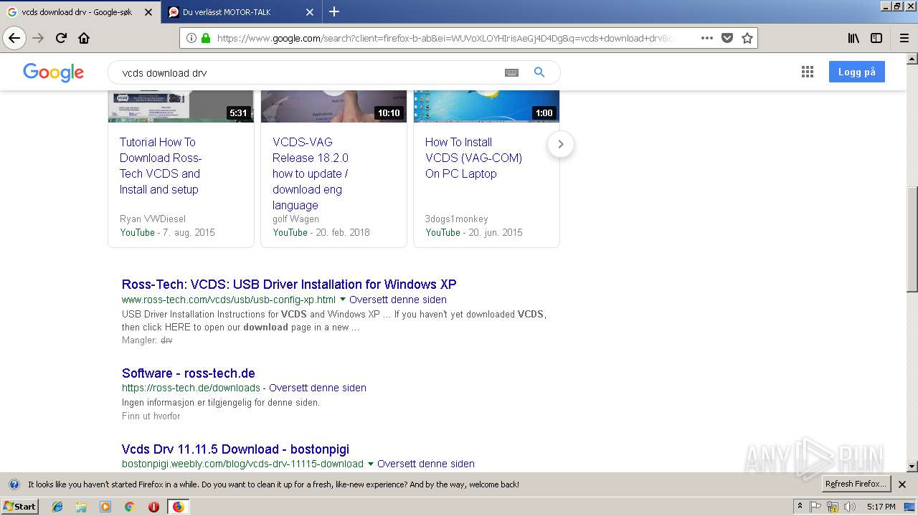Open How To Install VCDS On PC Laptop
The image size is (918, 516).
473,158
